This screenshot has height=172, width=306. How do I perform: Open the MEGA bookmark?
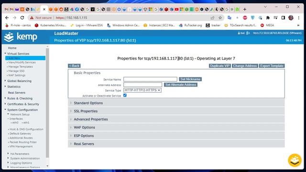tap(267, 25)
